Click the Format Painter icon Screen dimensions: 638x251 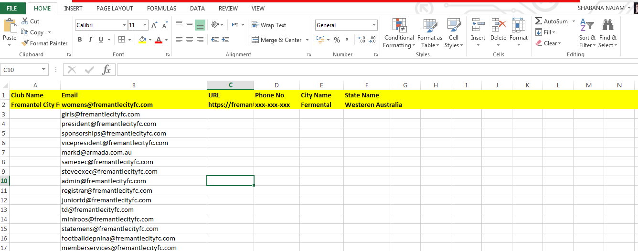pyautogui.click(x=25, y=43)
